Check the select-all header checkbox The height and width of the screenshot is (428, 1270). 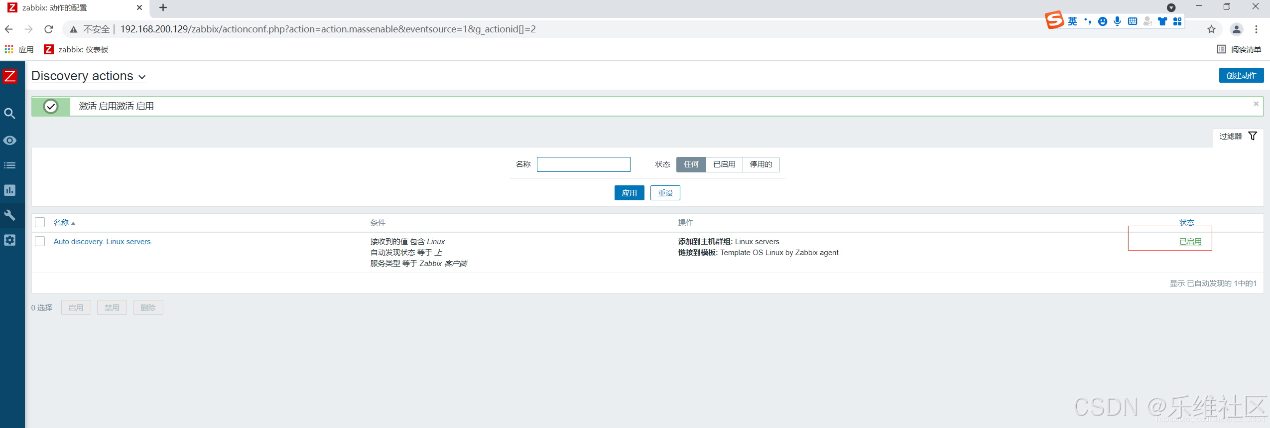(x=40, y=222)
